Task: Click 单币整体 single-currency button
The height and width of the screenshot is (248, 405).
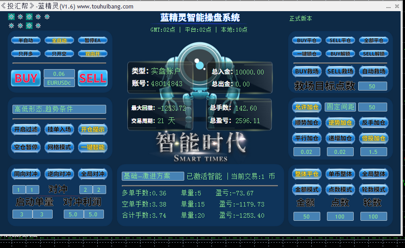Action: click(x=340, y=174)
